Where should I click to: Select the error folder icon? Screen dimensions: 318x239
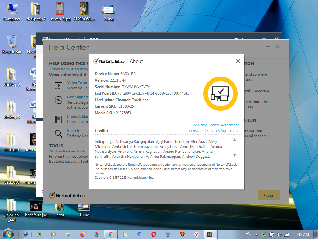coord(60,210)
